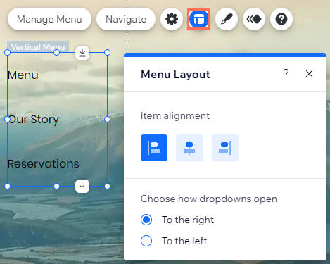Align menu items to the center
Image resolution: width=330 pixels, height=264 pixels.
(189, 148)
